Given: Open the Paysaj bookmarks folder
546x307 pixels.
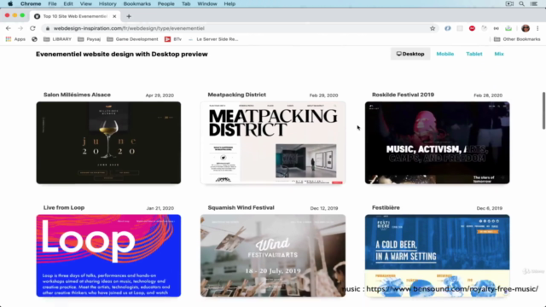Looking at the screenshot, I should click(x=89, y=39).
